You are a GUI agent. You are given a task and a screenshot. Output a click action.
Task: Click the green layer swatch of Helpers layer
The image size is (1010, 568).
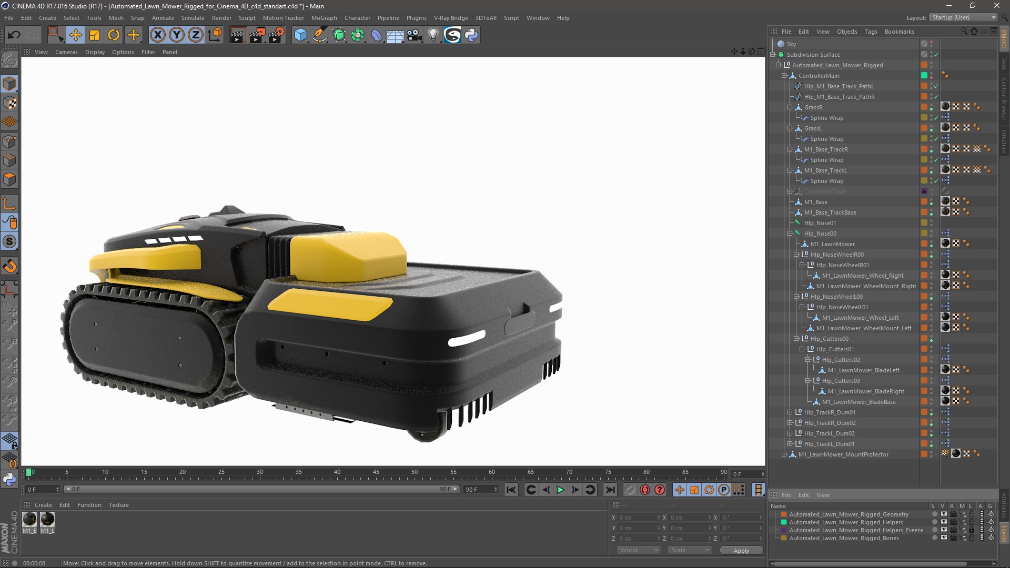[x=784, y=522]
